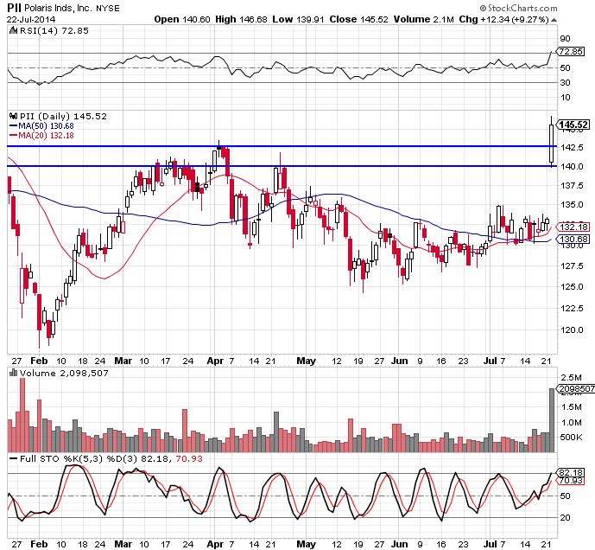
Task: Click the Polaris Inds, Inc. company name
Action: click(60, 8)
